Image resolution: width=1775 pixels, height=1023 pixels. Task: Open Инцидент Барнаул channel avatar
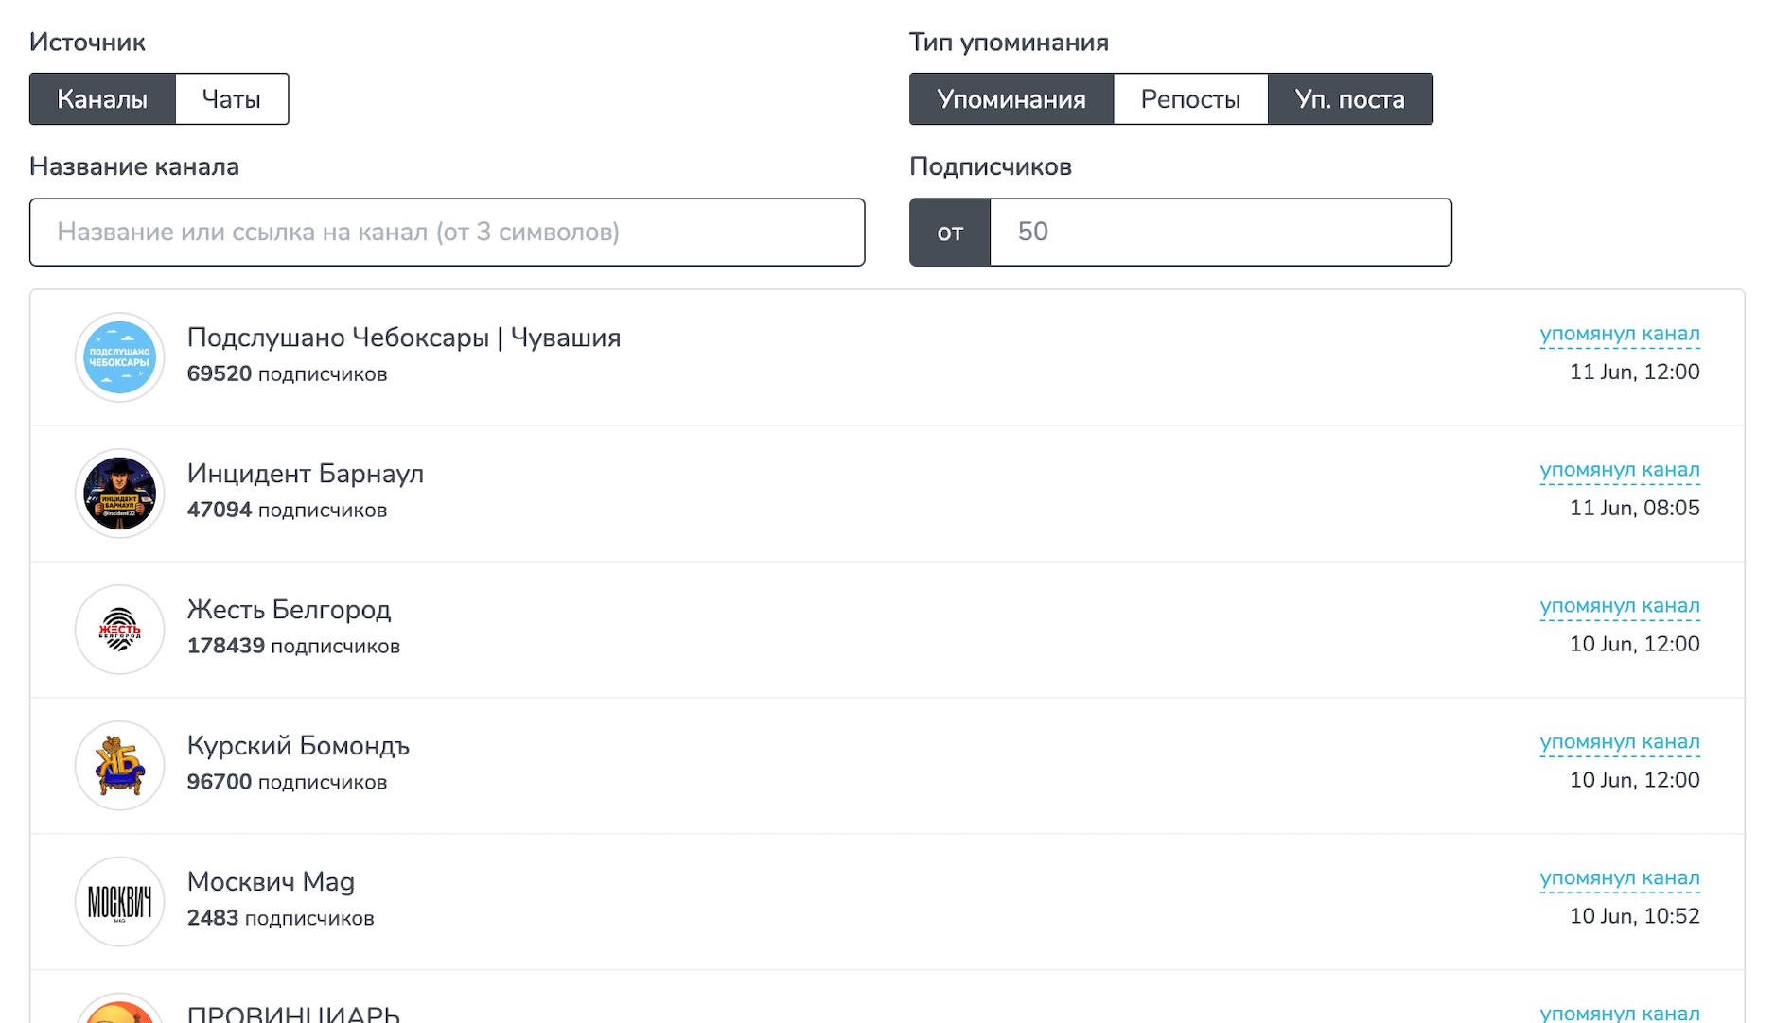pyautogui.click(x=120, y=494)
